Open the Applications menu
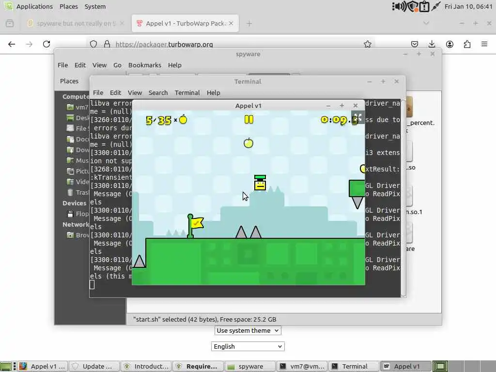Image resolution: width=496 pixels, height=372 pixels. pos(34,6)
